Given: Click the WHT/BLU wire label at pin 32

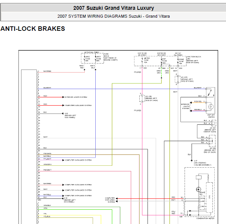Looking at the screenshot, I should click(47, 156).
